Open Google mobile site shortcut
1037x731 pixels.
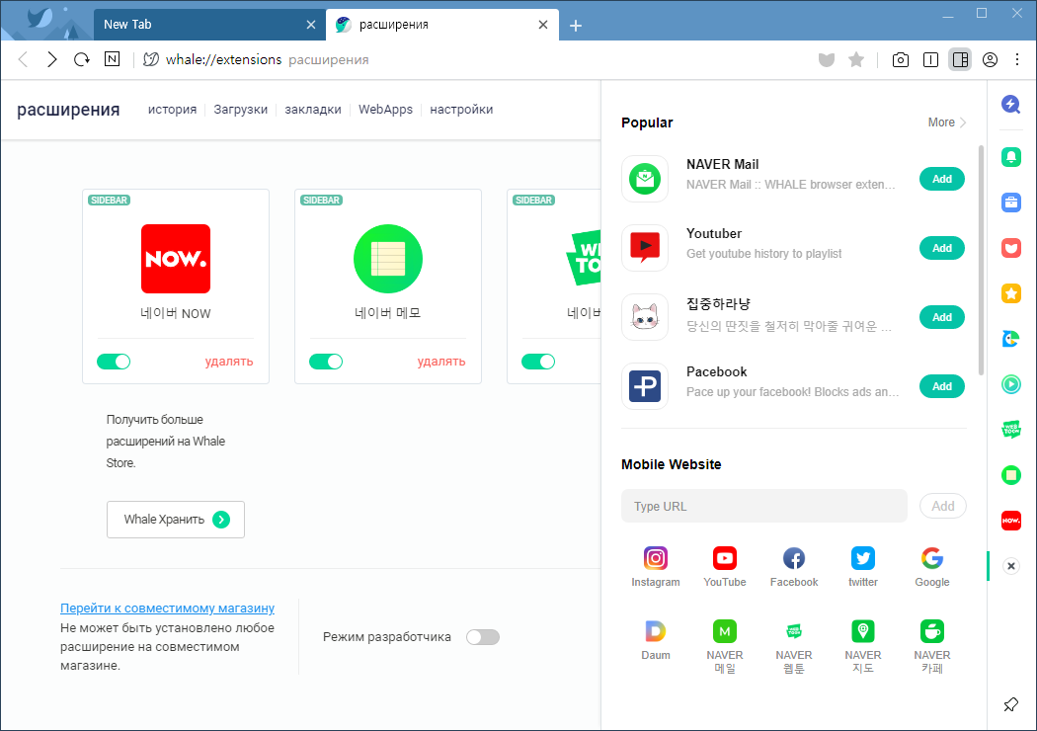click(932, 567)
